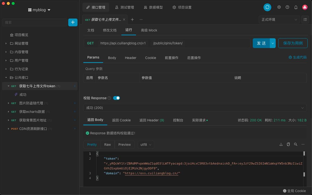Click the download icon above the response body
Viewport: 312px width, 195px height.
tap(281, 144)
